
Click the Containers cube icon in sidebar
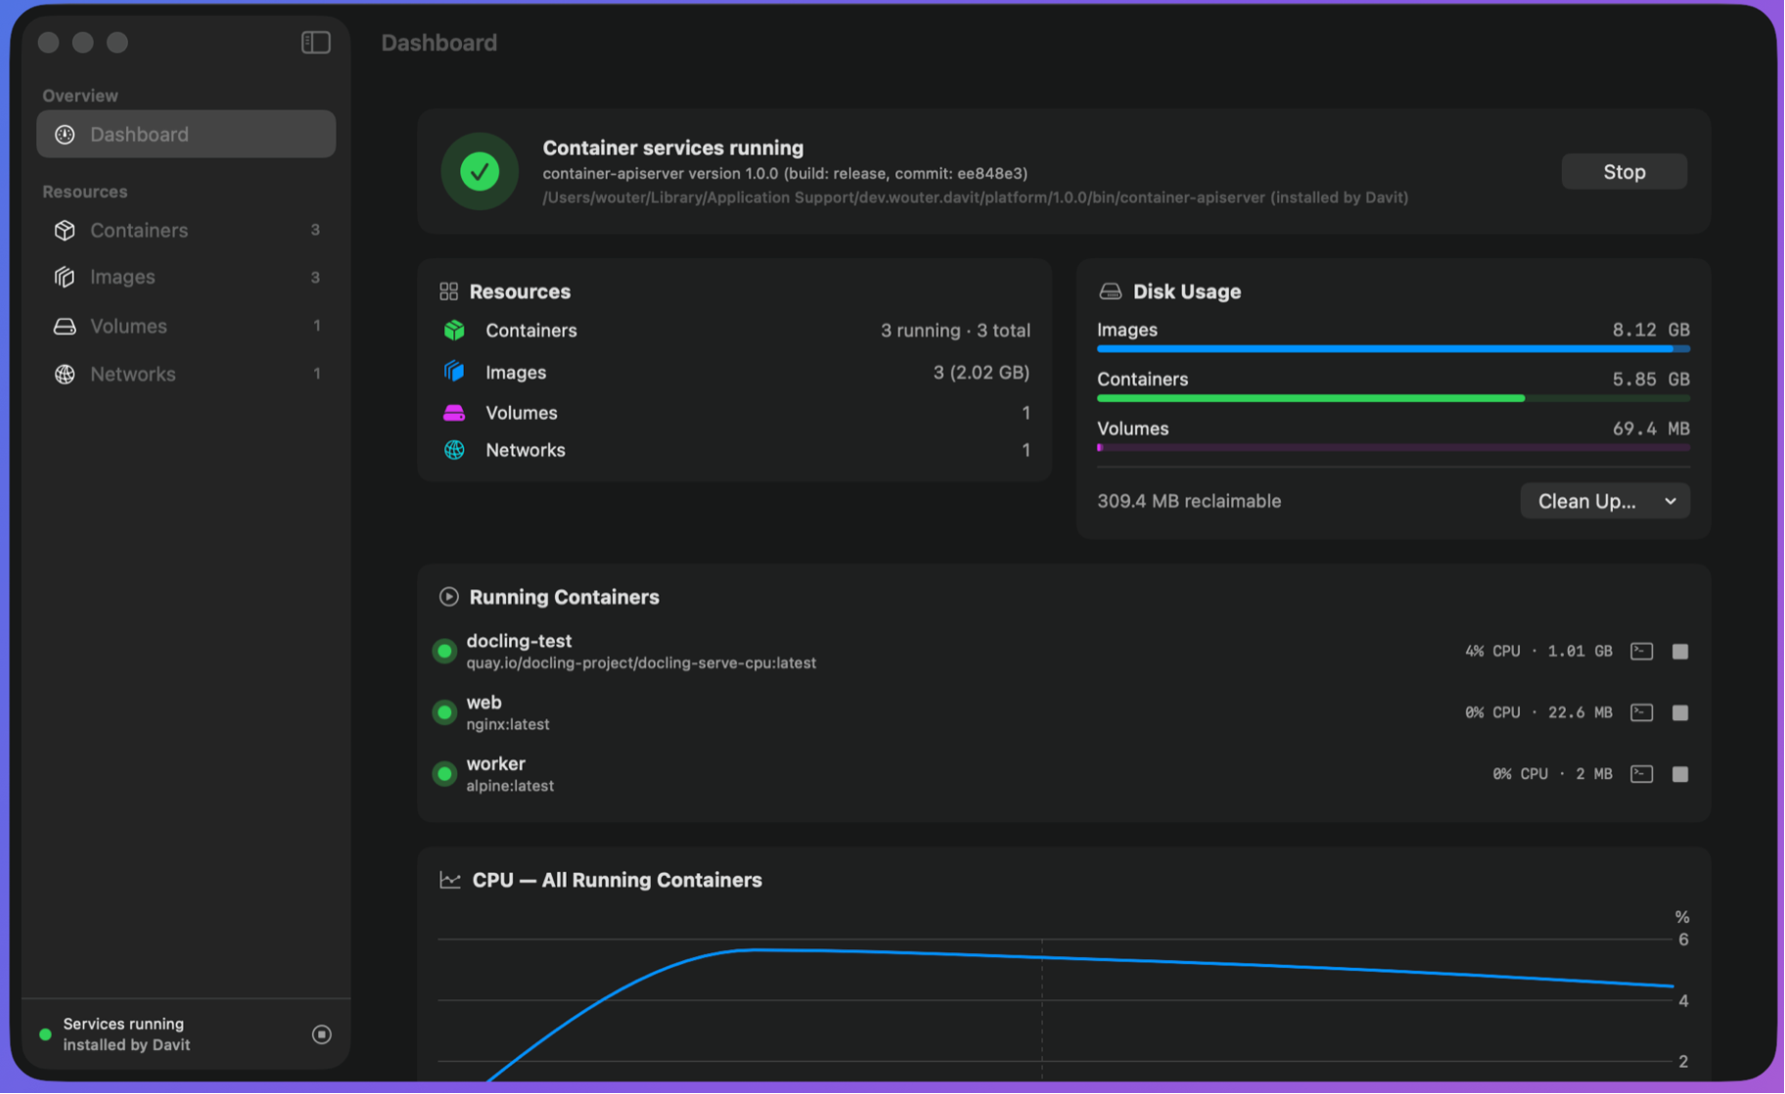point(65,230)
